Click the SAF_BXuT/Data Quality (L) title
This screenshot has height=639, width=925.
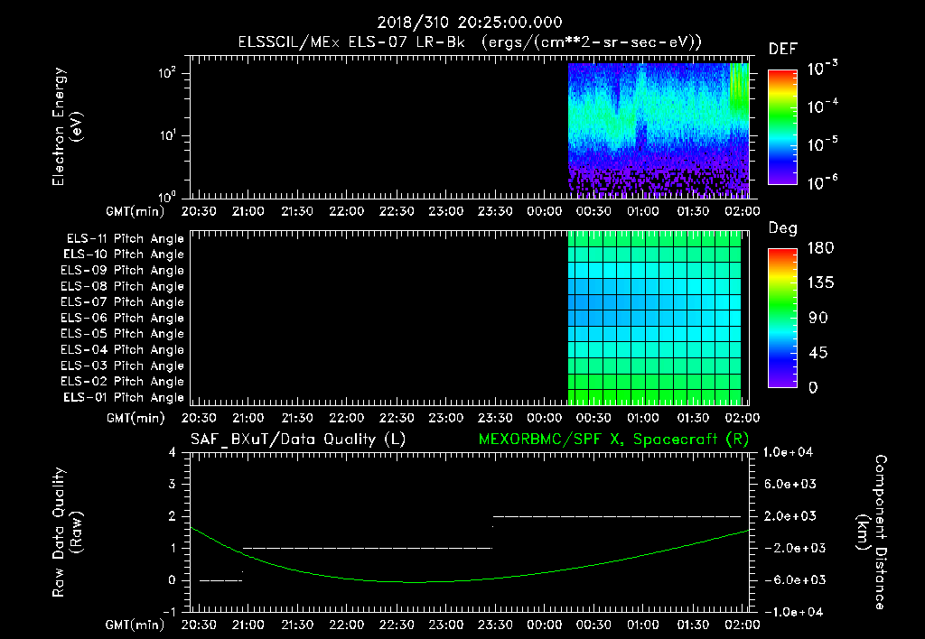coord(298,440)
